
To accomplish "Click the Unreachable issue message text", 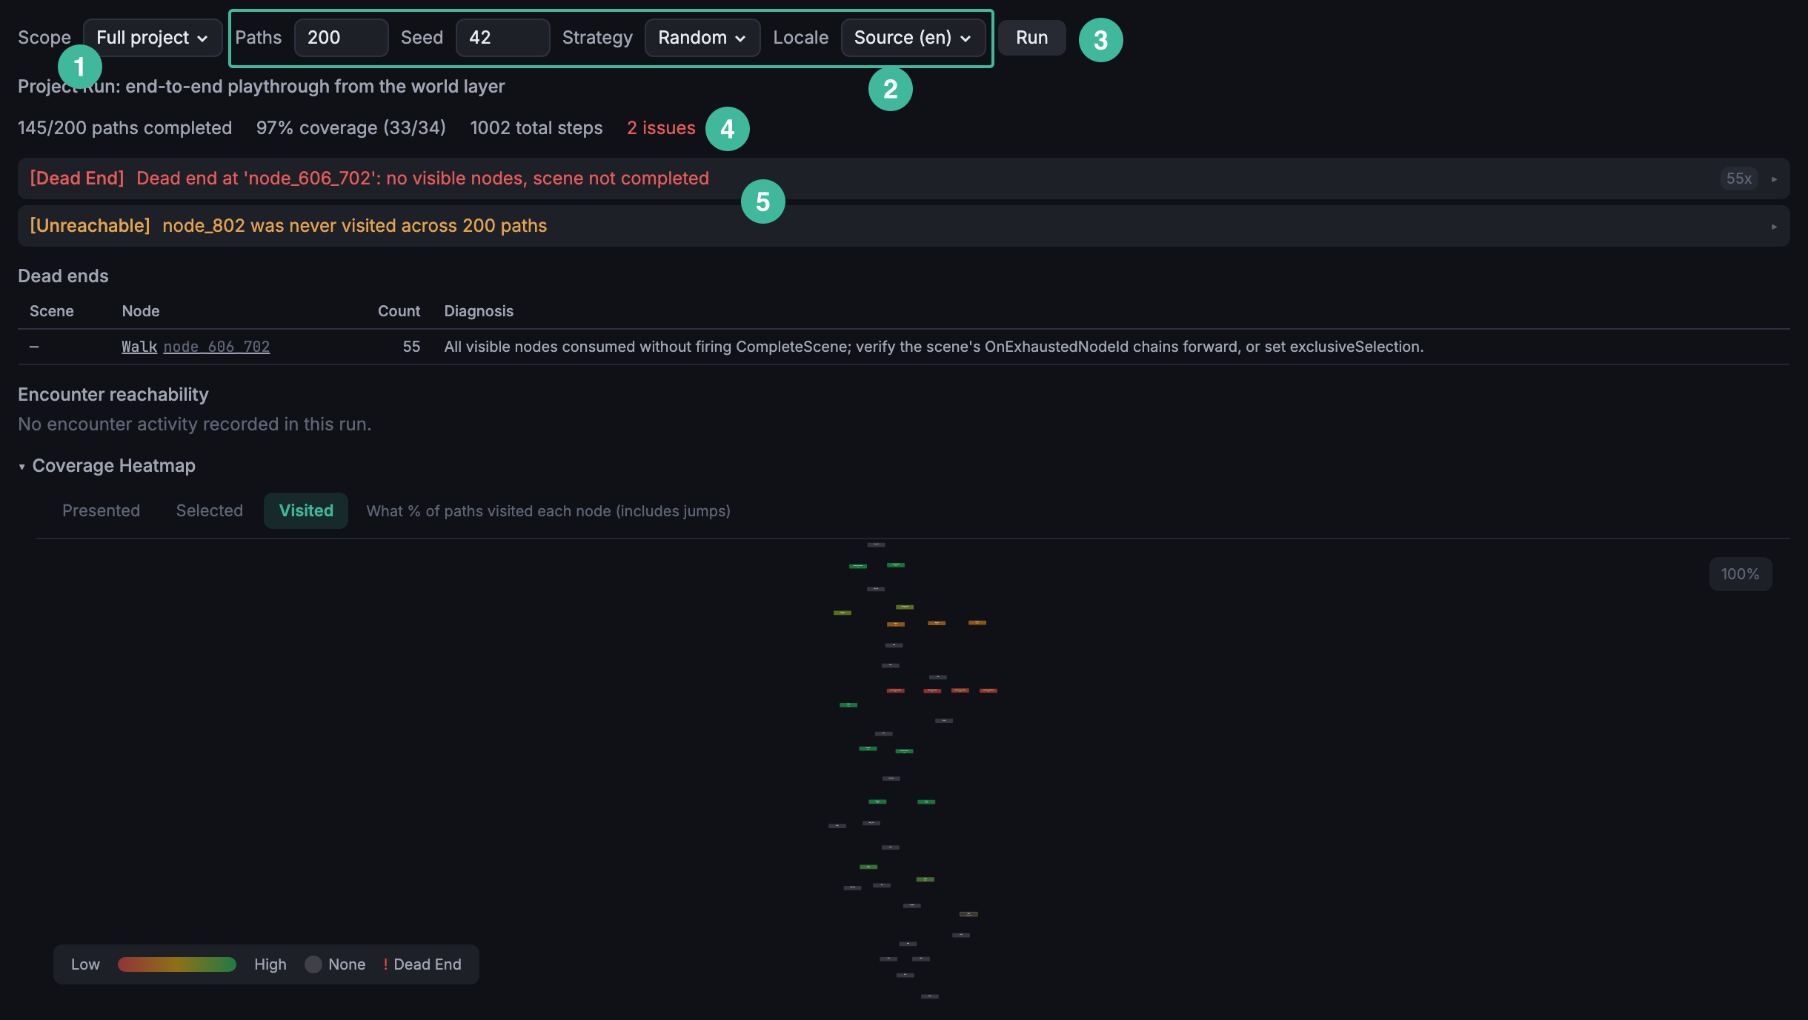I will 354,226.
